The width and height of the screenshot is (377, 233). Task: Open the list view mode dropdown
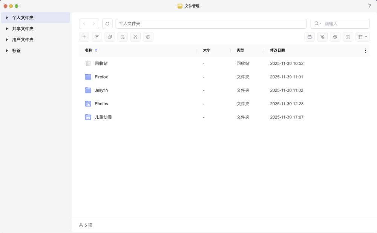[363, 37]
